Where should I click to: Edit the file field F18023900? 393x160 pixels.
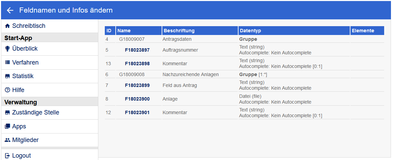click(137, 99)
